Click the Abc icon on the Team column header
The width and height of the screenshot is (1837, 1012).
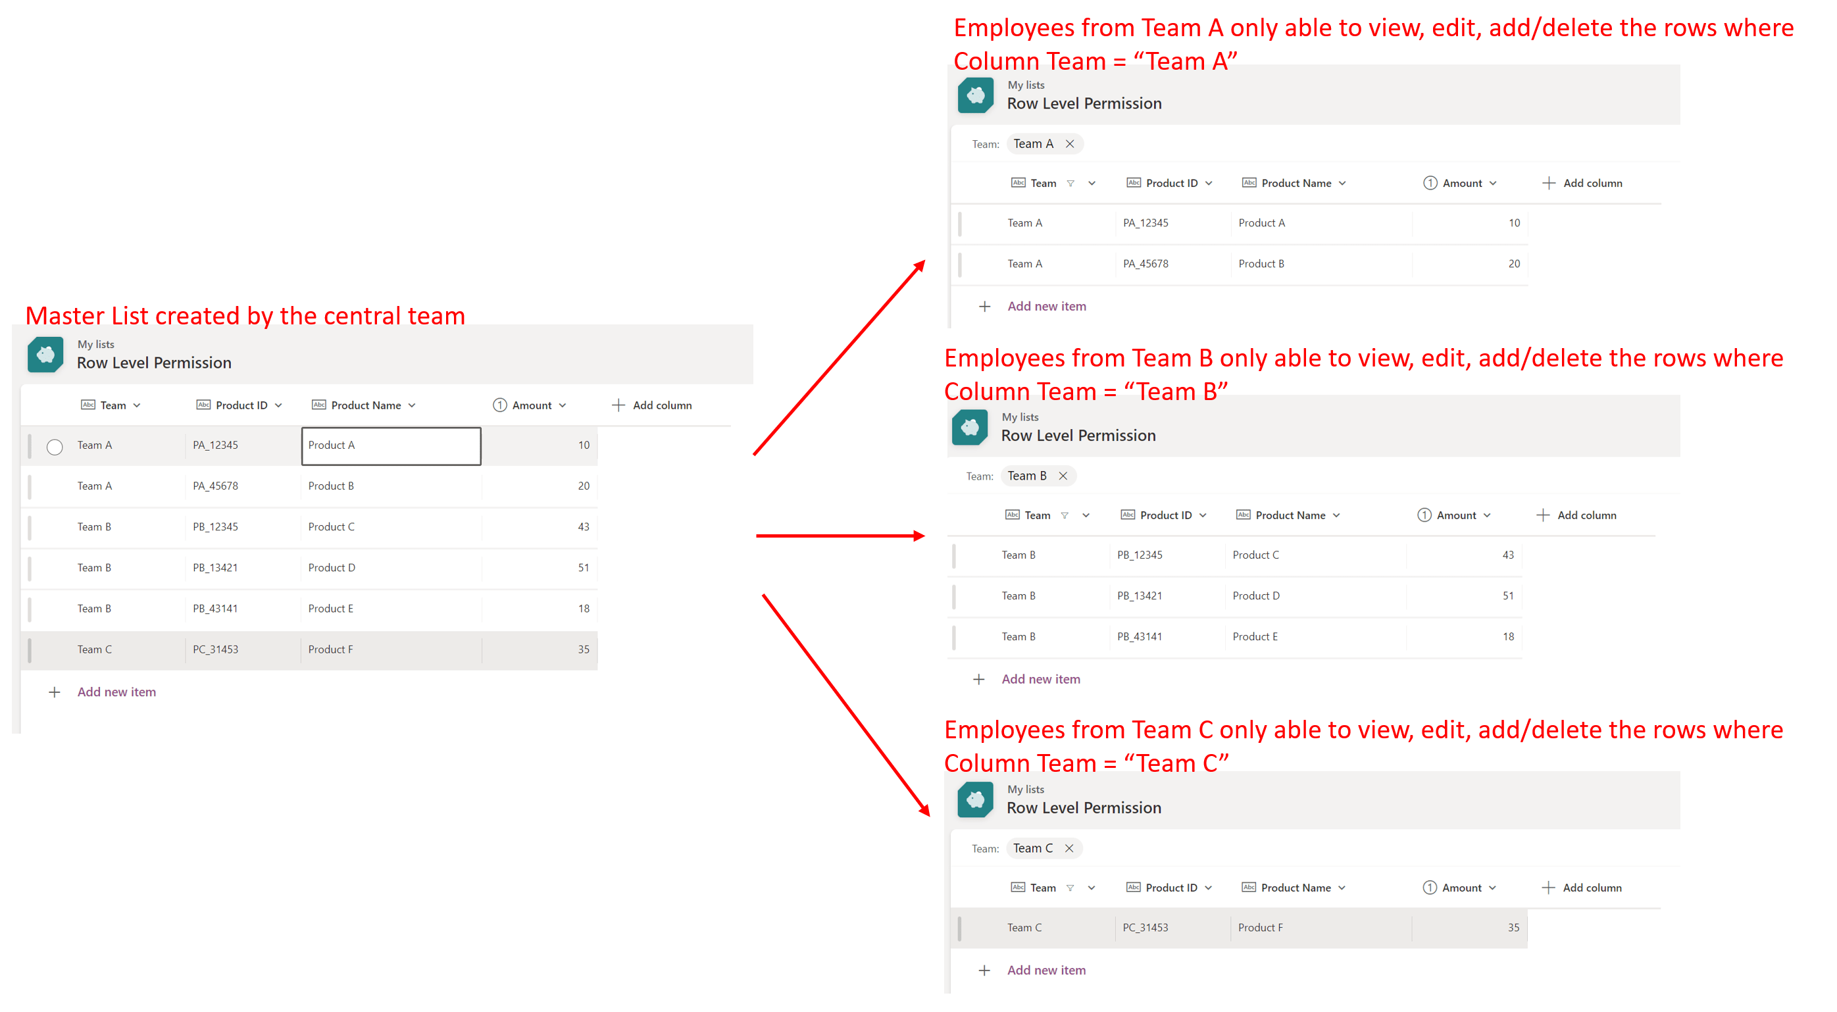[x=88, y=405]
